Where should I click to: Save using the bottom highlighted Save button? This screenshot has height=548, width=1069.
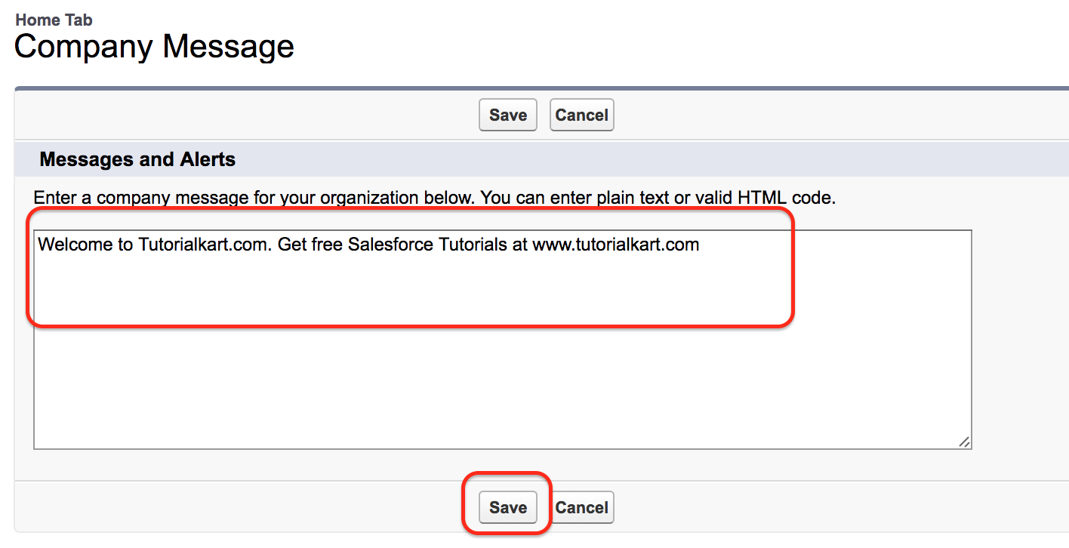point(507,507)
